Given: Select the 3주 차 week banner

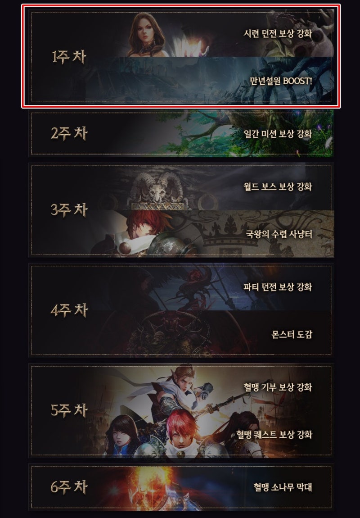Looking at the screenshot, I should pyautogui.click(x=181, y=210).
